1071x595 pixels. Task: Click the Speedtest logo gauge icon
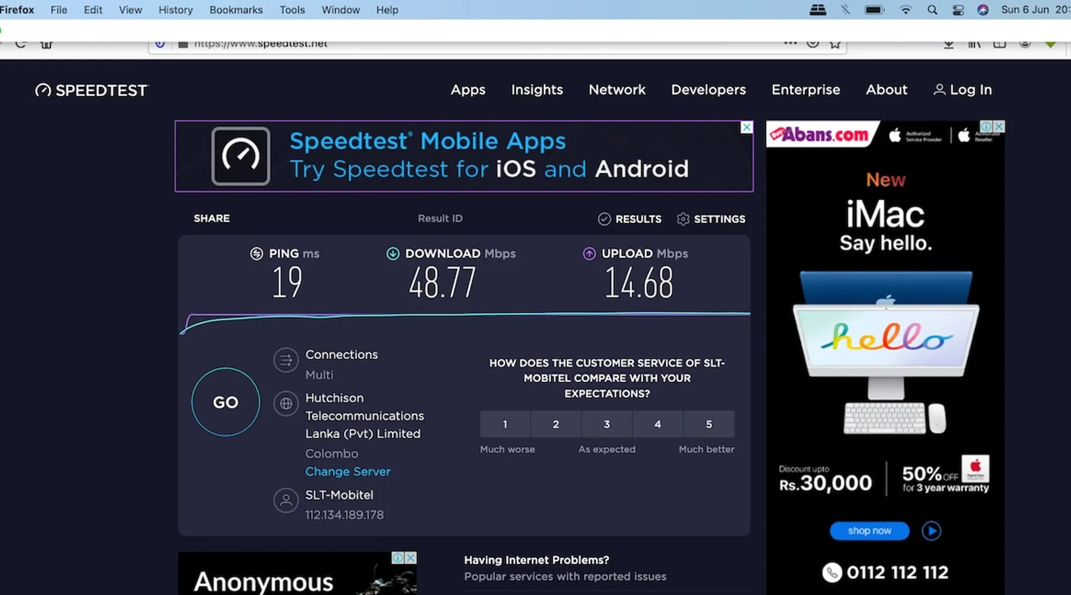point(43,90)
